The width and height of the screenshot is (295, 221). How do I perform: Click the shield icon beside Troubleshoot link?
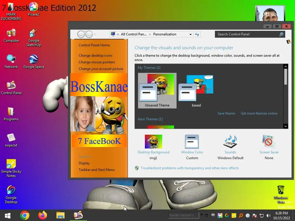point(137,168)
